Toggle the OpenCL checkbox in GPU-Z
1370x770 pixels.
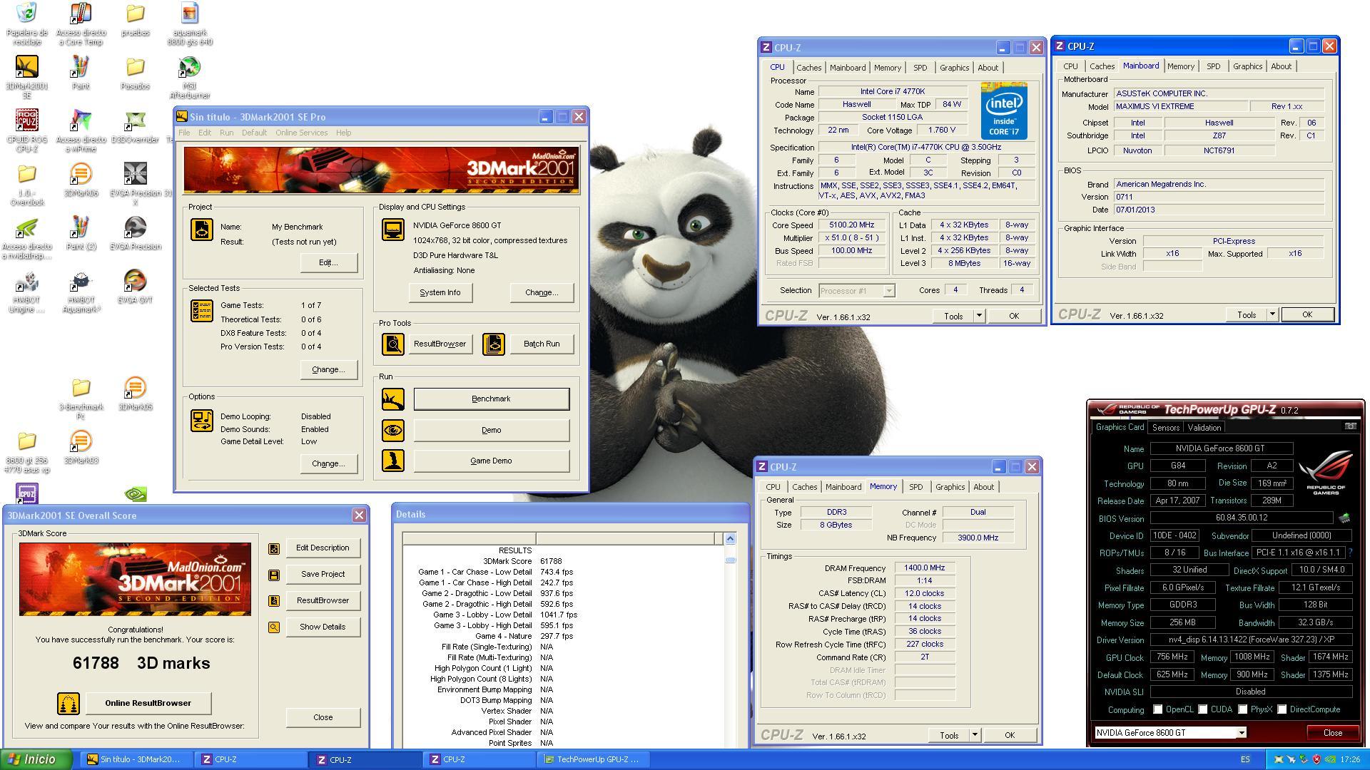click(1157, 709)
